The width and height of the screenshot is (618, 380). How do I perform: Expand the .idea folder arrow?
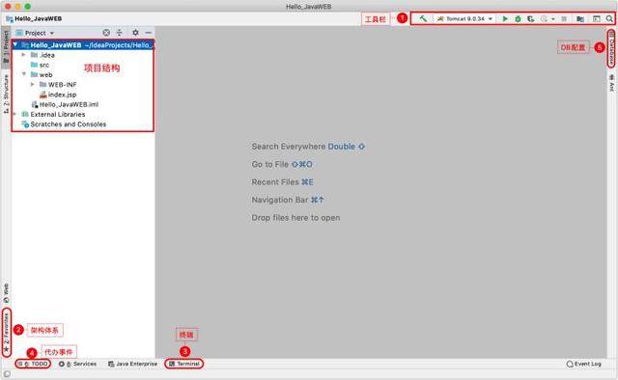click(23, 55)
